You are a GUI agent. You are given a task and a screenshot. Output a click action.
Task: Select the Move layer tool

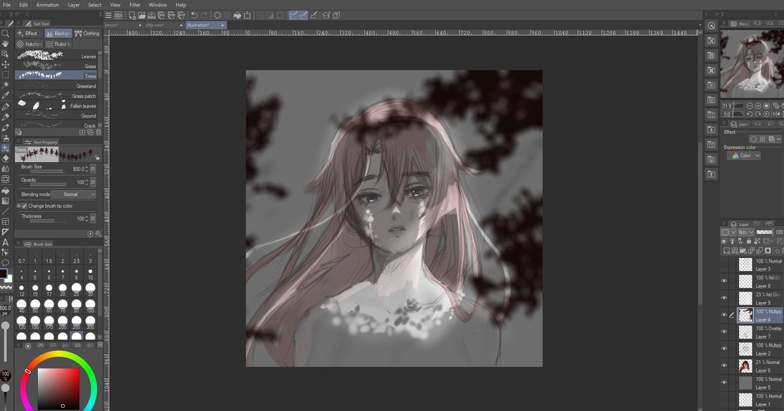5,64
